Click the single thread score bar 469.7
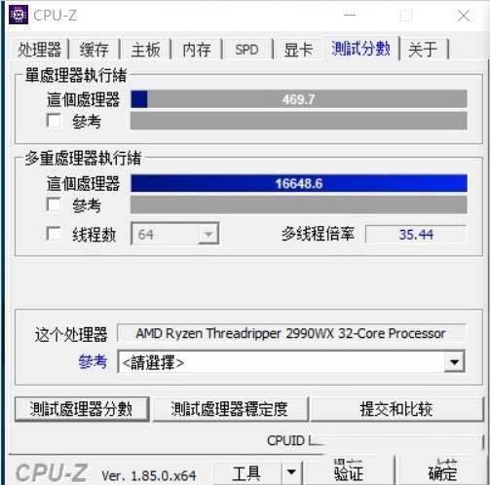 tap(299, 99)
